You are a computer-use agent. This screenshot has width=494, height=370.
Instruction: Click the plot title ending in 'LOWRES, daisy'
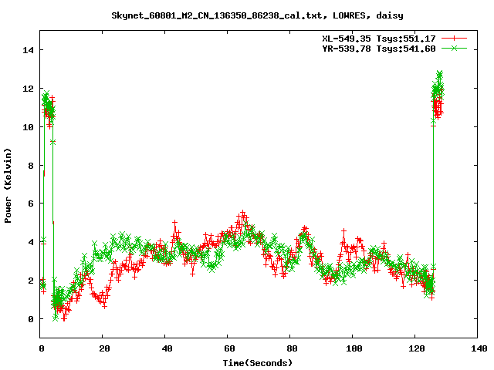coord(257,15)
